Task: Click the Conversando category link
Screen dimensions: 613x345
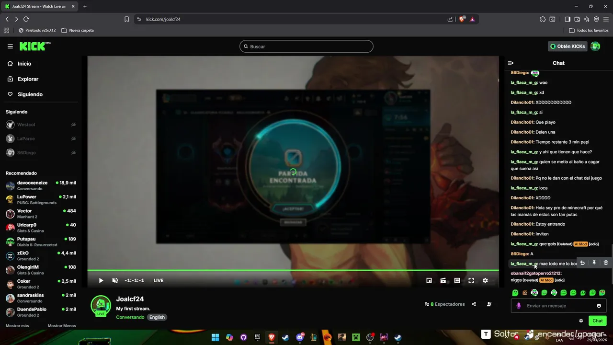Action: coord(130,317)
